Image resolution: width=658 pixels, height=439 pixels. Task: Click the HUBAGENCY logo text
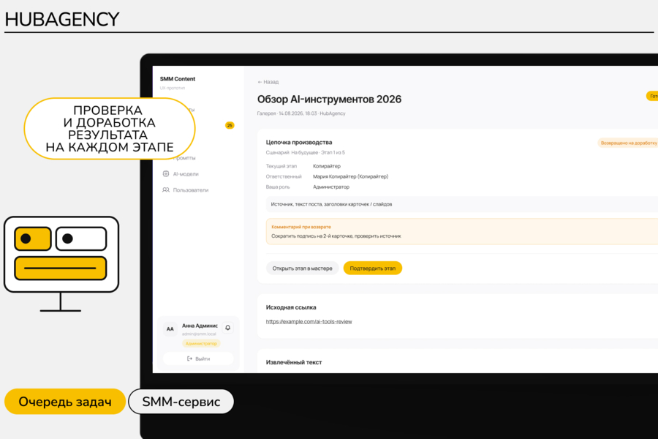click(61, 19)
